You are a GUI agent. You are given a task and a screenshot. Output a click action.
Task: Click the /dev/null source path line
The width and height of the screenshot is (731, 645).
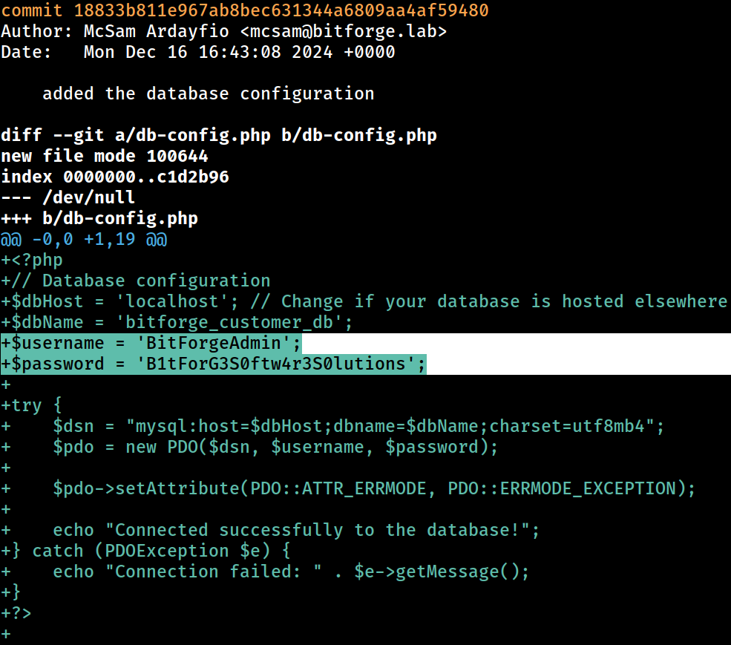(x=68, y=197)
